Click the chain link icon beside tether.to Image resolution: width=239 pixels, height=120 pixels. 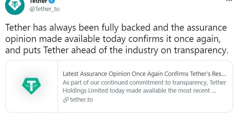click(66, 100)
